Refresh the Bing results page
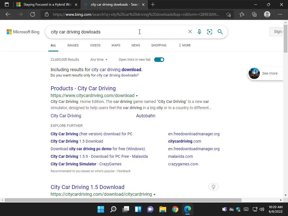This screenshot has width=288, height=216. pos(33,14)
